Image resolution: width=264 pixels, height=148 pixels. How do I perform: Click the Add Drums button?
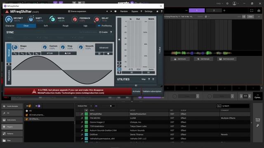[180, 59]
